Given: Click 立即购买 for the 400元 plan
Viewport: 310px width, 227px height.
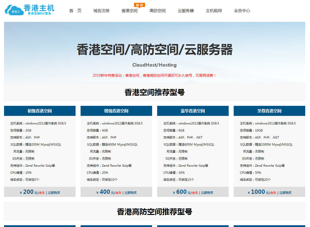Looking at the screenshot, I should (131, 193).
